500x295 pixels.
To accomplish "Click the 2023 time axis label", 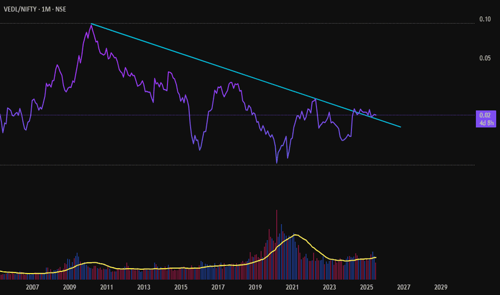I will [x=329, y=287].
